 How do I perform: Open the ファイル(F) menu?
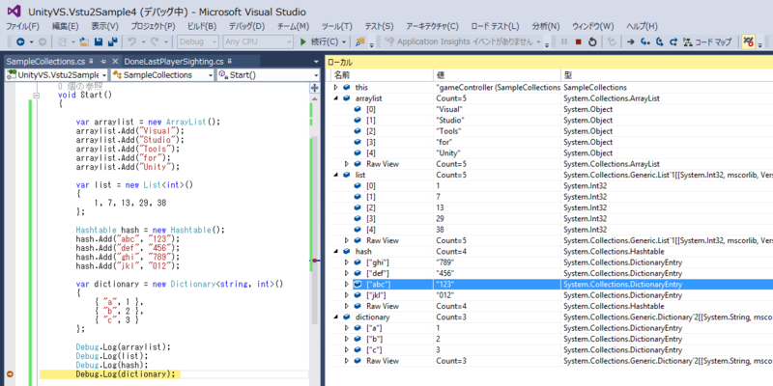pyautogui.click(x=22, y=27)
